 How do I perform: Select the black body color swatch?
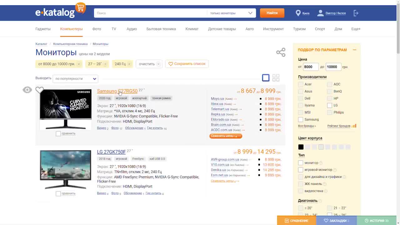[x=301, y=147]
